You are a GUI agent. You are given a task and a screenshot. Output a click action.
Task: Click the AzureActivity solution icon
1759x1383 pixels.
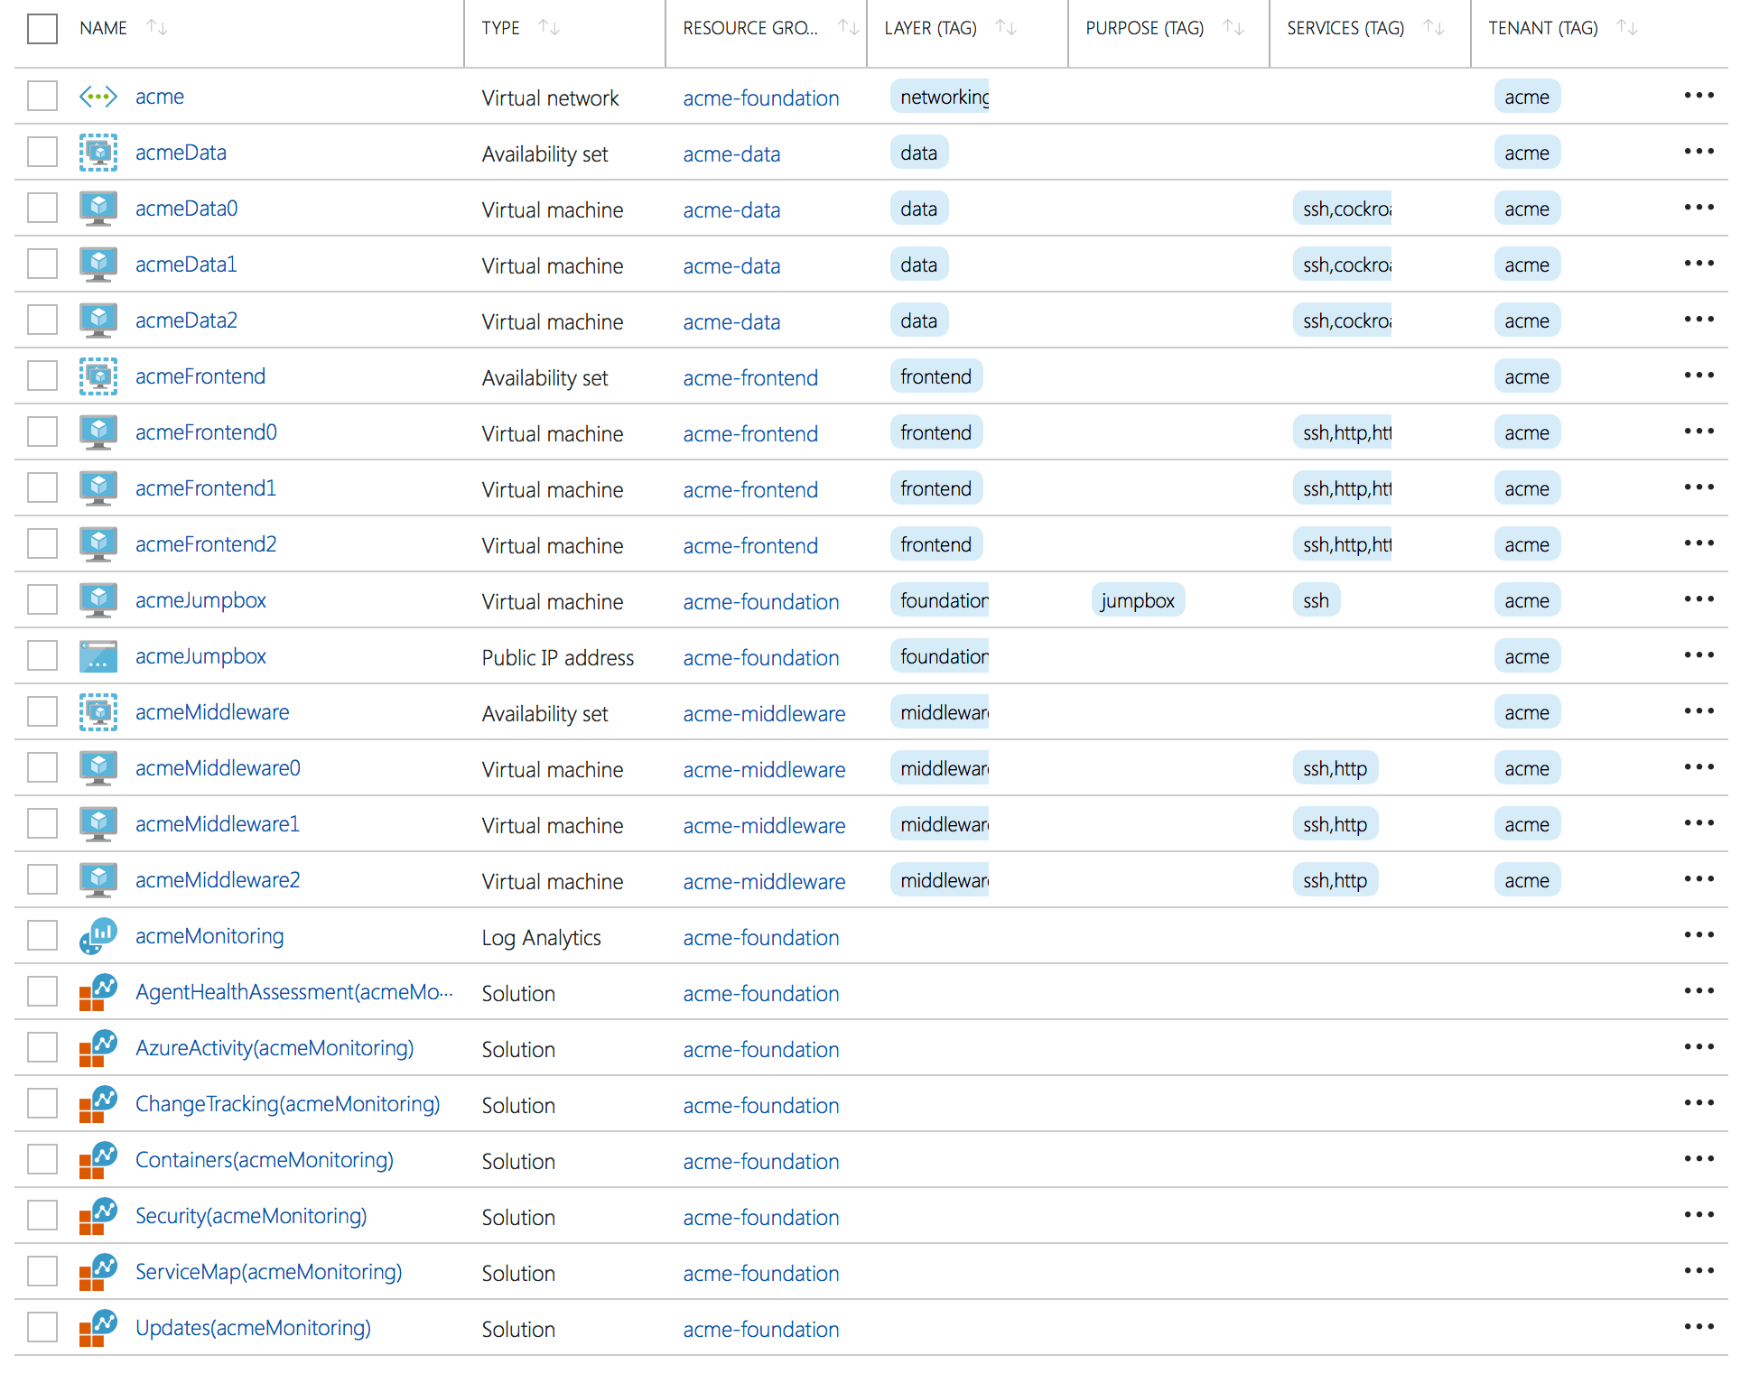[98, 1048]
